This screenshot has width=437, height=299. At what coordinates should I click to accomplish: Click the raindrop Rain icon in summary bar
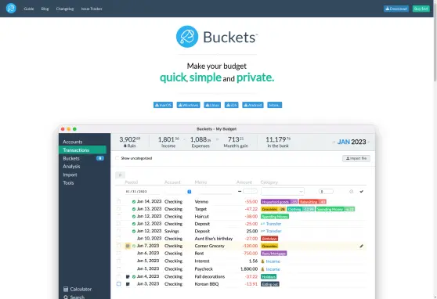tap(125, 146)
